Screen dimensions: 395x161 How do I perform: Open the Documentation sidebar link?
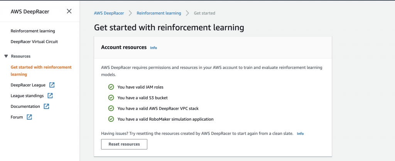pos(25,106)
